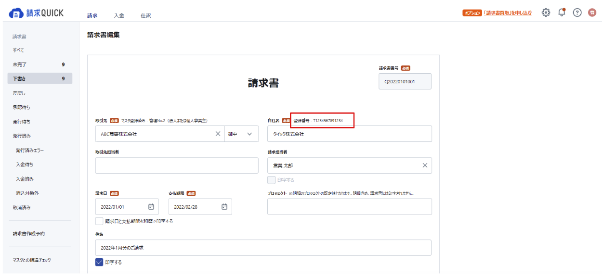Select 発行済み in the sidebar

[x=40, y=136]
